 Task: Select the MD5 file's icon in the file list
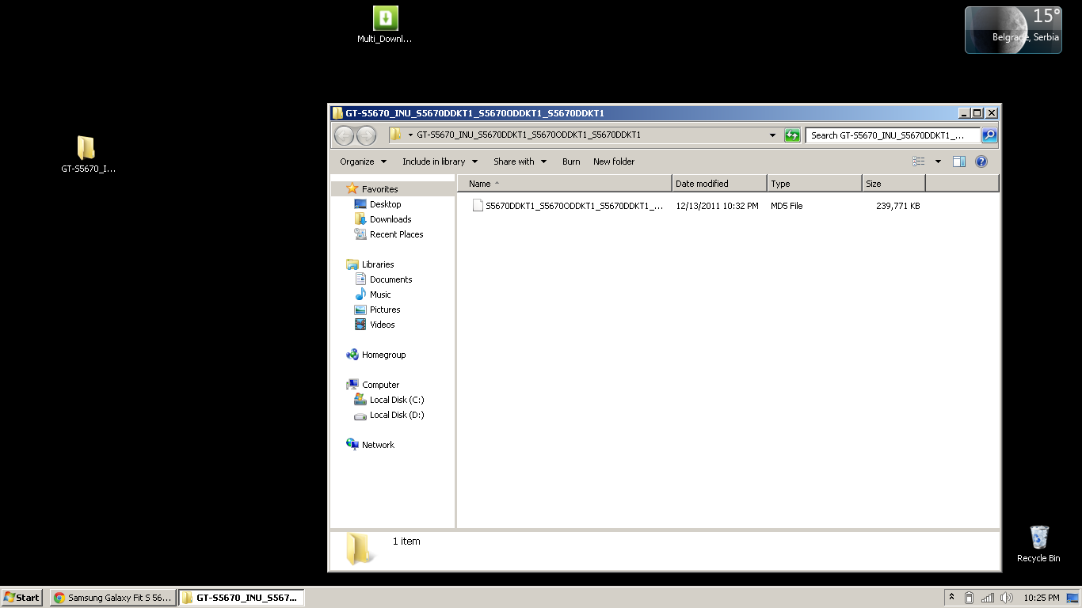[478, 206]
